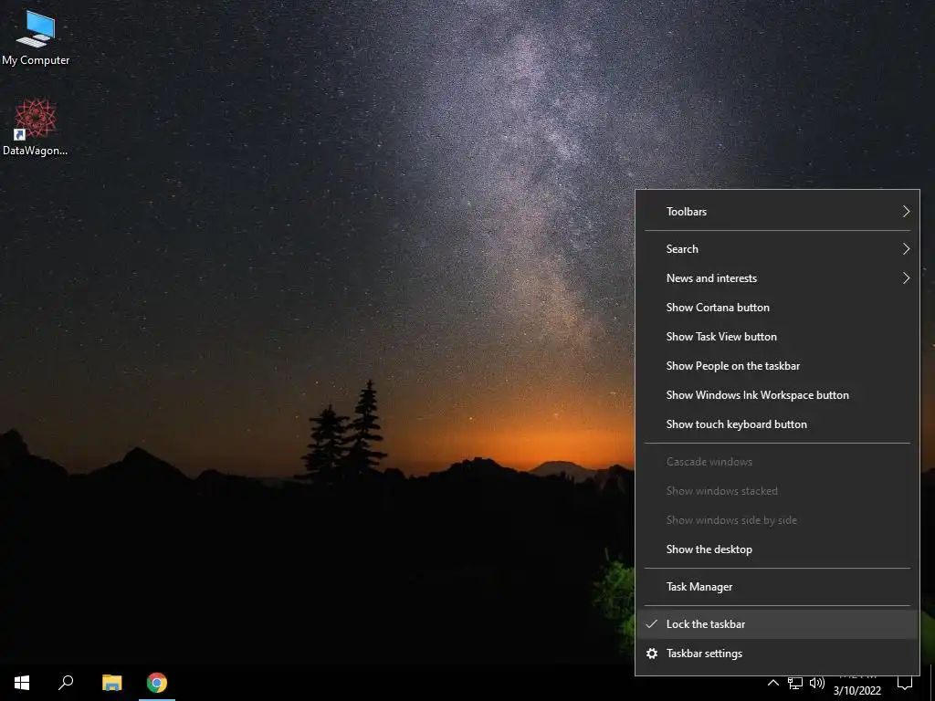Click the date 3/10/2022 in the taskbar
The image size is (935, 701).
(x=856, y=690)
